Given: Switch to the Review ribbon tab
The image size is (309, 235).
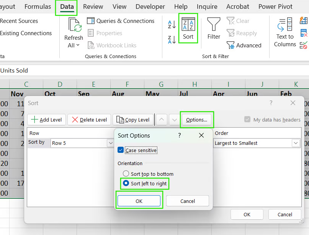Looking at the screenshot, I should [93, 6].
